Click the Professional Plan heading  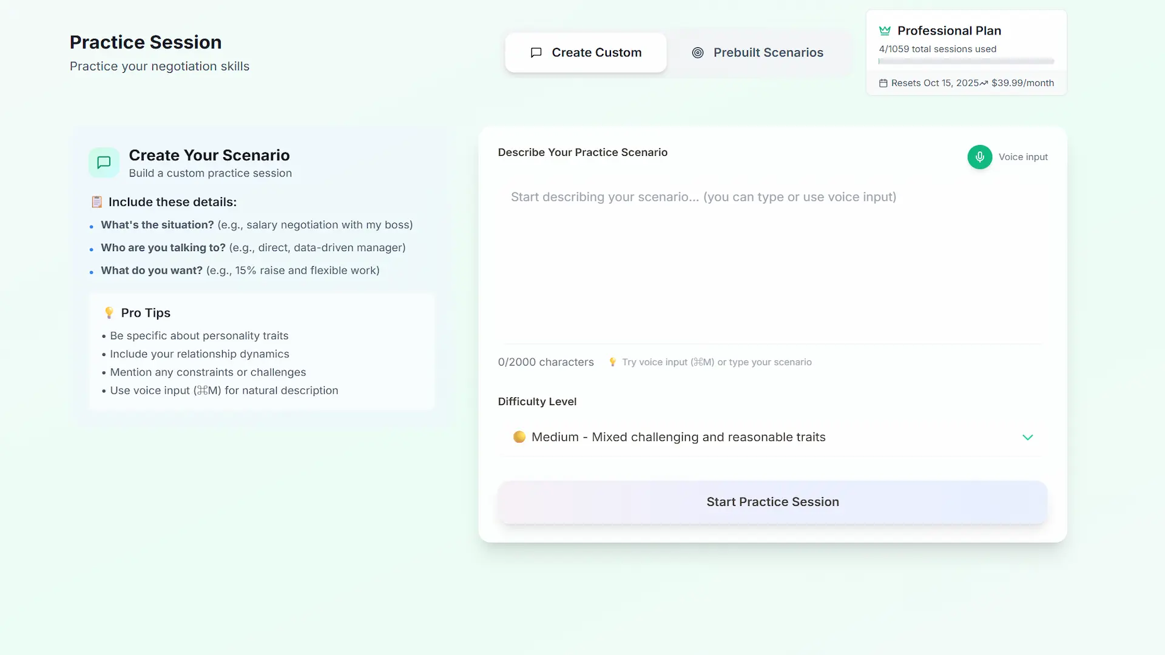(949, 31)
